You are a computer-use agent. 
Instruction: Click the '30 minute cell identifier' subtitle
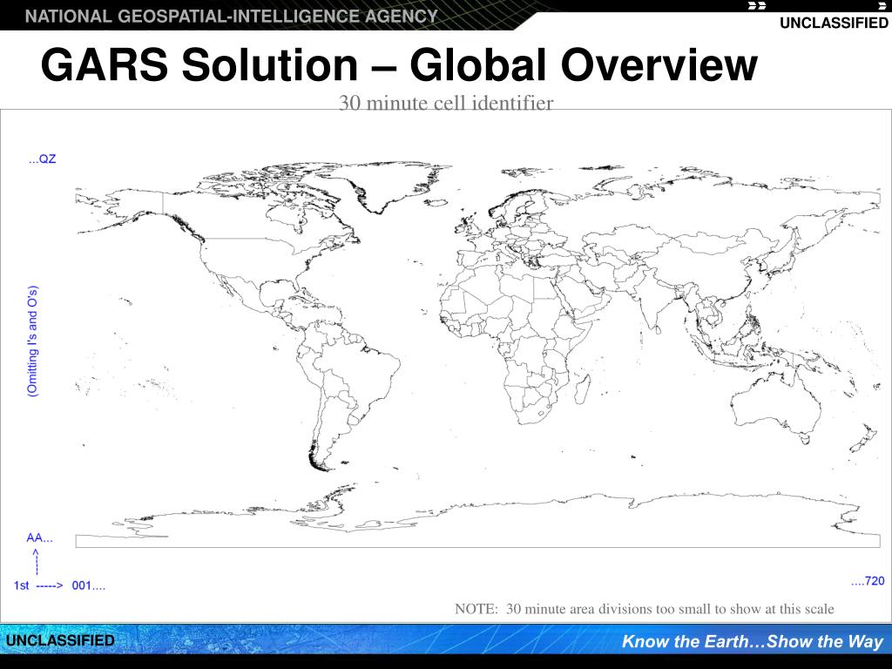tap(446, 103)
